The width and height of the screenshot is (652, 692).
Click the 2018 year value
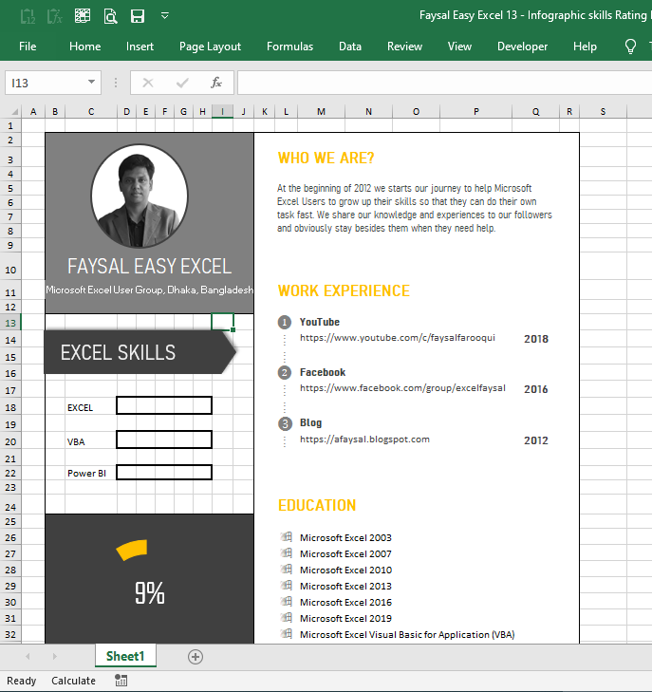536,339
